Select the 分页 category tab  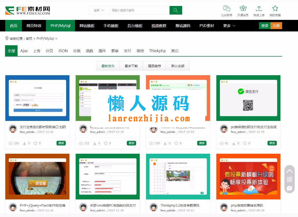49,51
